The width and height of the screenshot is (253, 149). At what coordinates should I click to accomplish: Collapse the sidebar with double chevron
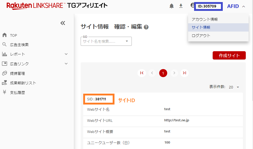pyautogui.click(x=63, y=23)
